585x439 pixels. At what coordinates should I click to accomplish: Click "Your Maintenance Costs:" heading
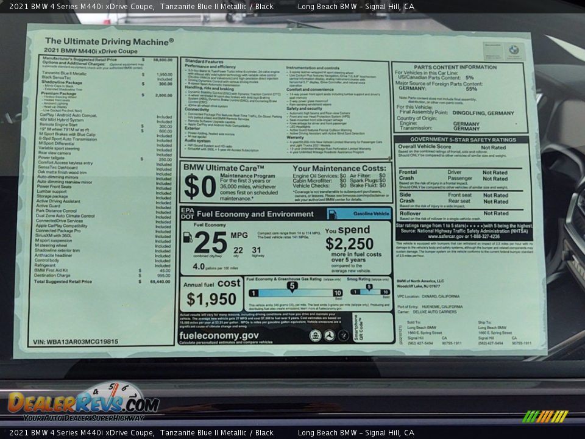tap(339, 168)
